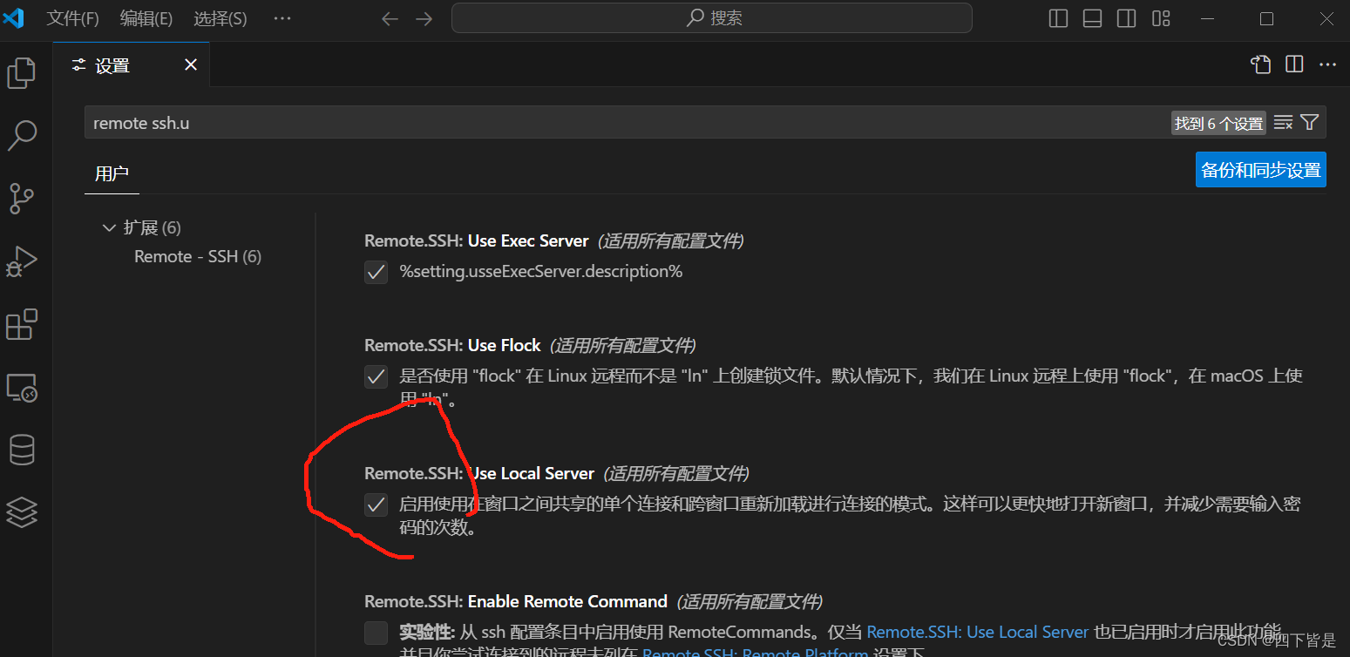Click Remote.SSH: Use Flock heading

(x=453, y=345)
